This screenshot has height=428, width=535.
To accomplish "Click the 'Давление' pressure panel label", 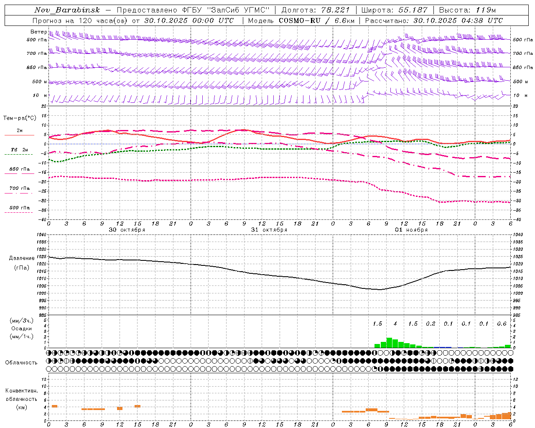I will pos(22,258).
